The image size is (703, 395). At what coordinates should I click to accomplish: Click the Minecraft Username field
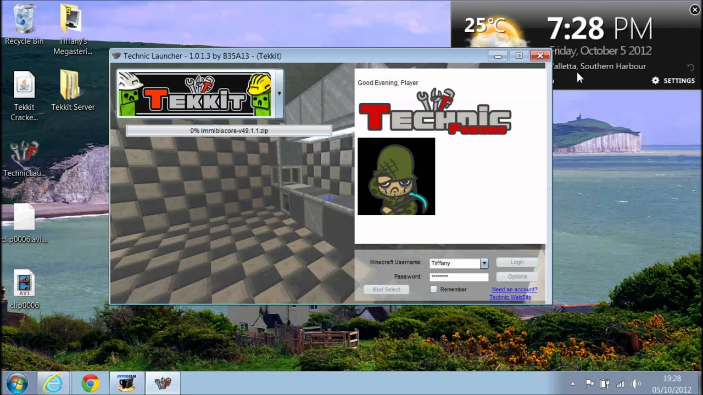click(455, 263)
